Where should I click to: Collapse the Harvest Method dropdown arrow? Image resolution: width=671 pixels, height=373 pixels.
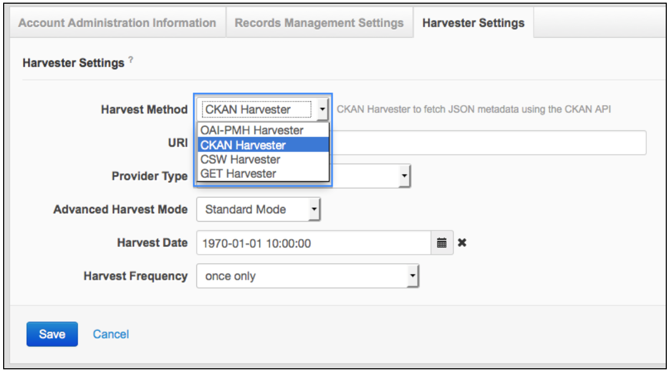(322, 110)
